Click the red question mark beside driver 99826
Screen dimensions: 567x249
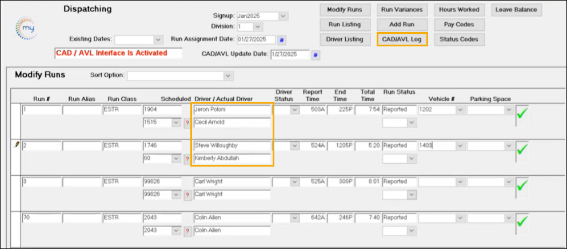click(186, 195)
